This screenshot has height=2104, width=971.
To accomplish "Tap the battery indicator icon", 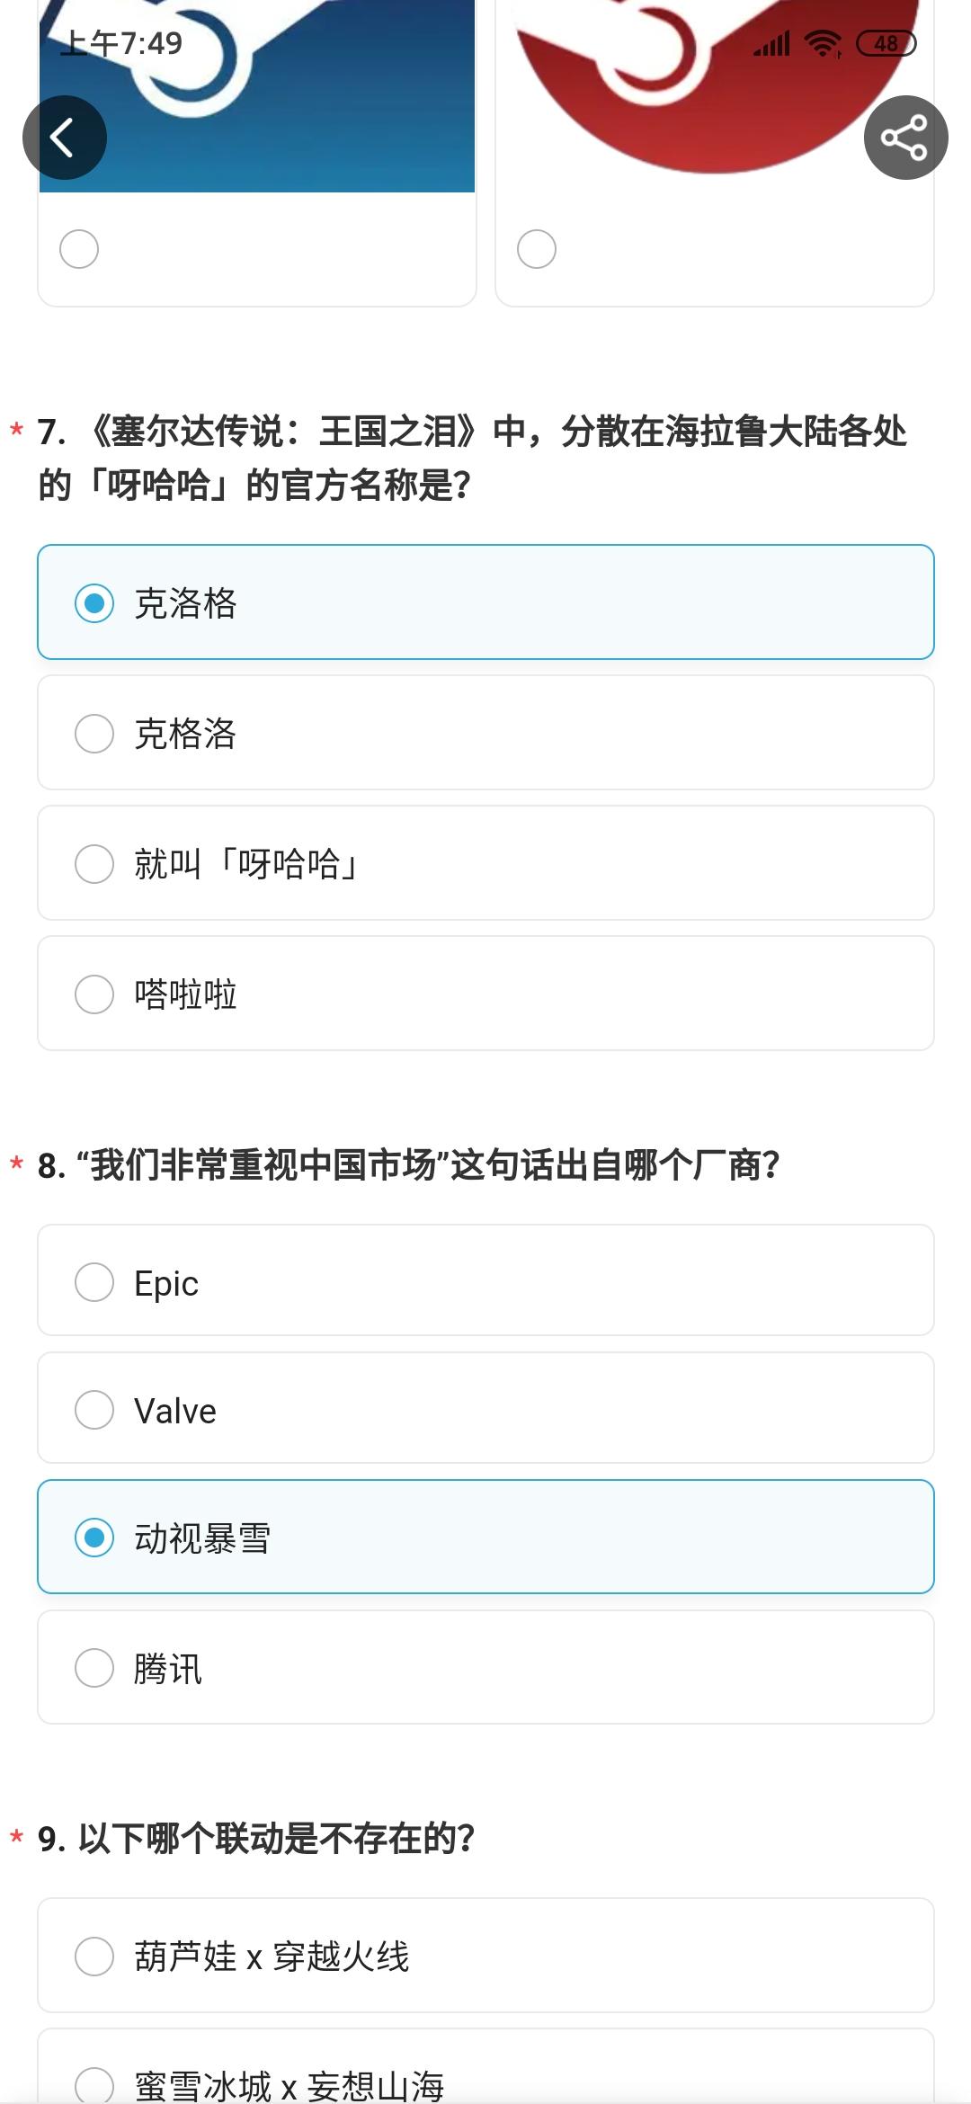I will [886, 43].
